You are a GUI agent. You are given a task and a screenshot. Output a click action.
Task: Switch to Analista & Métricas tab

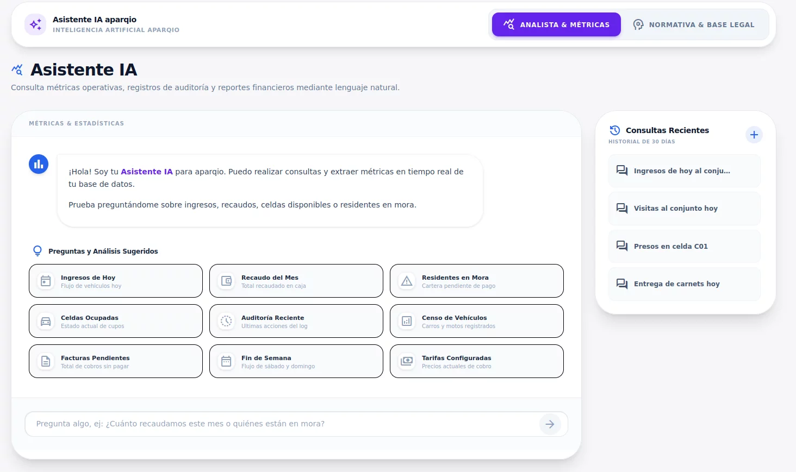pos(556,24)
